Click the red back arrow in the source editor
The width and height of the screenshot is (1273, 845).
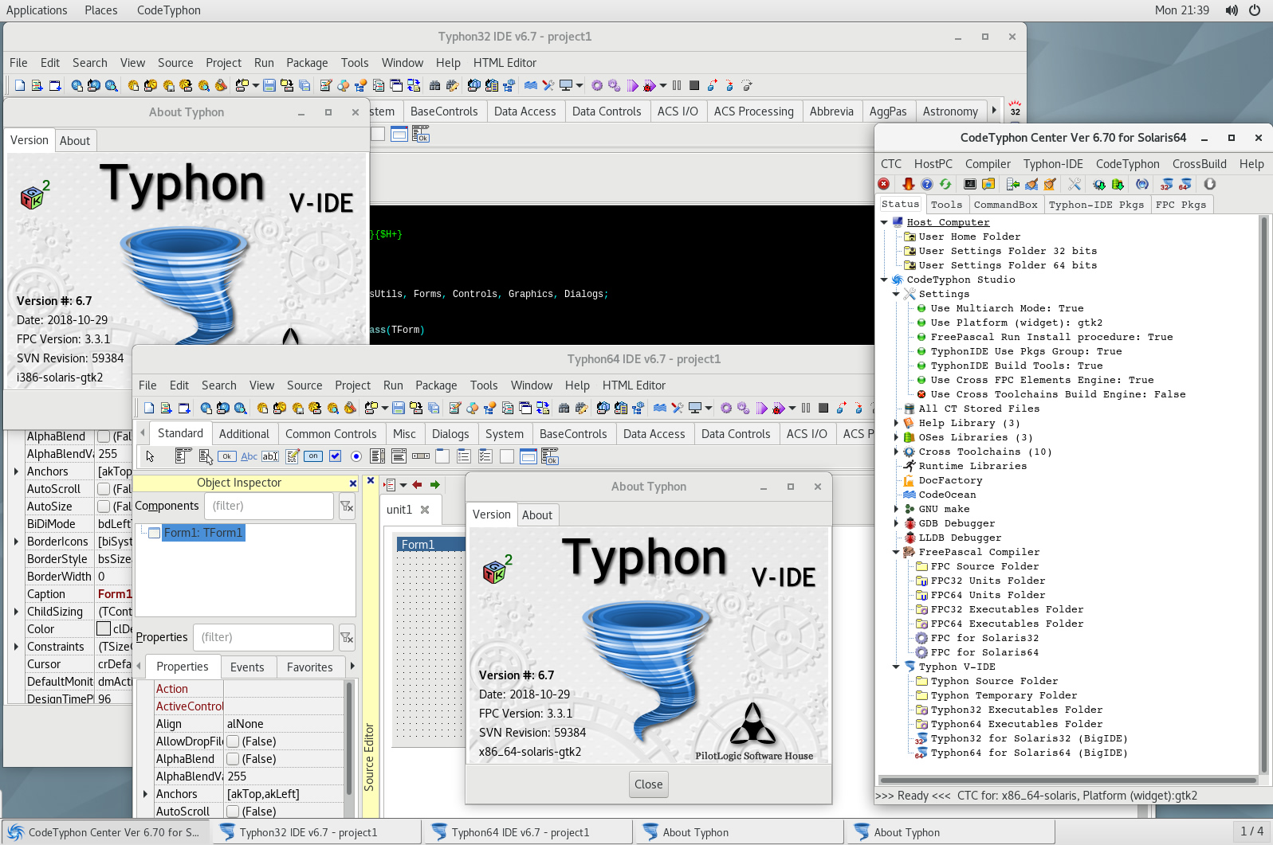[x=417, y=484]
